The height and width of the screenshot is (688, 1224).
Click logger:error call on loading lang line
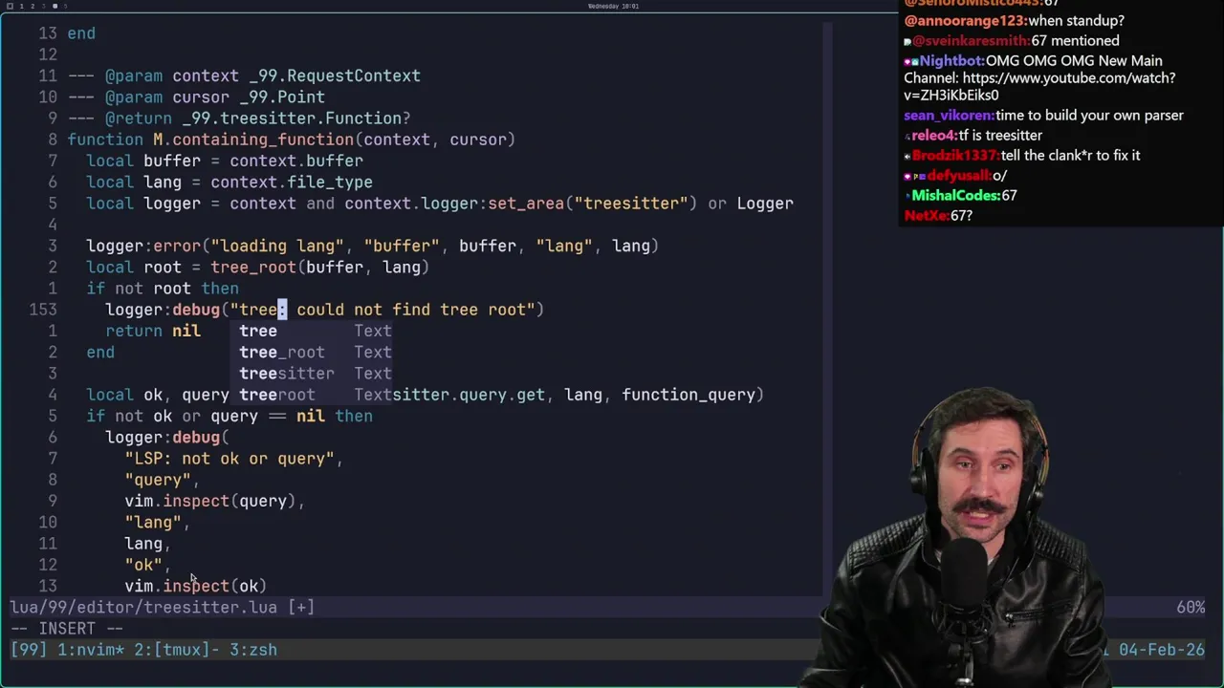(143, 246)
